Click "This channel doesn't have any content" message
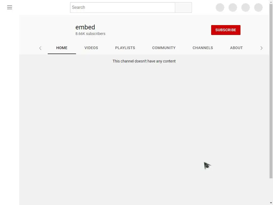 (x=144, y=61)
